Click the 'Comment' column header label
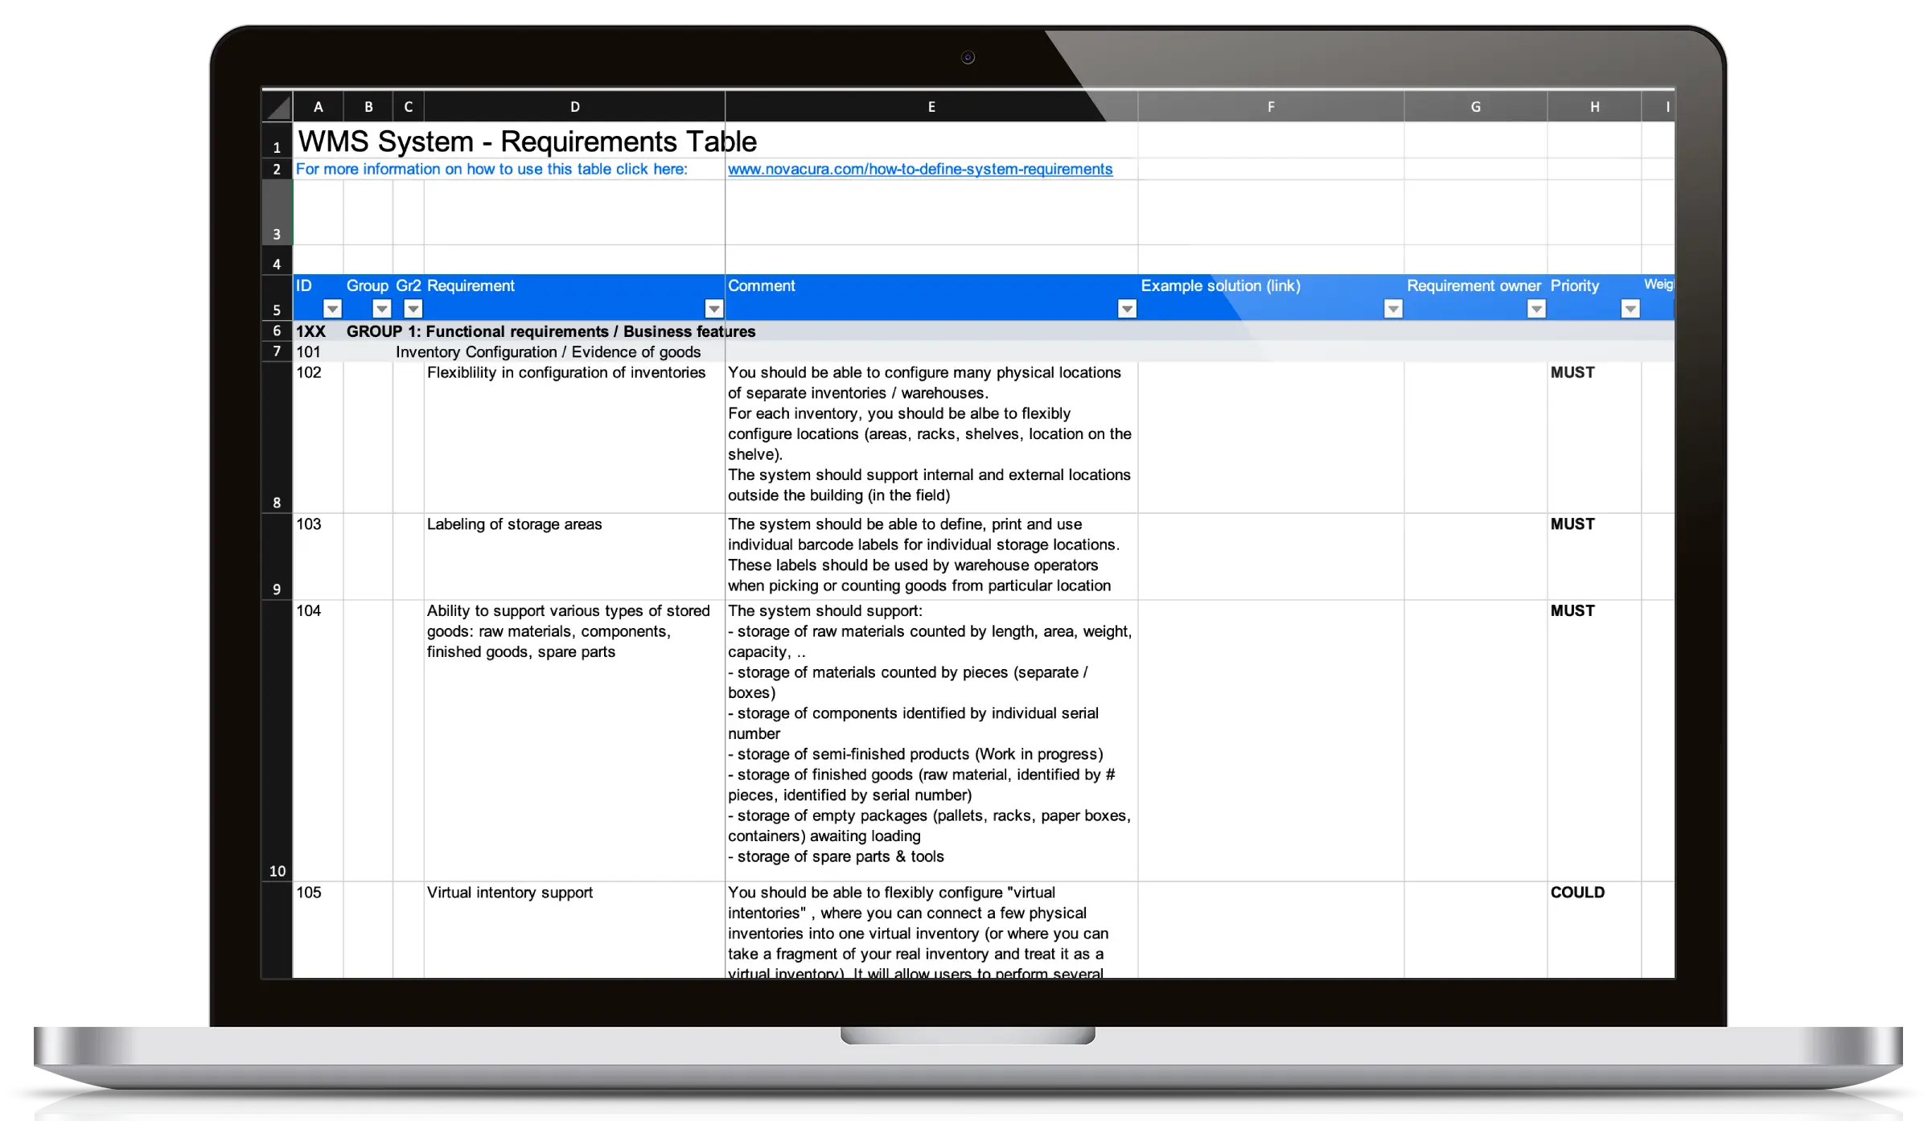Viewport: 1932px width, 1121px height. coord(761,285)
